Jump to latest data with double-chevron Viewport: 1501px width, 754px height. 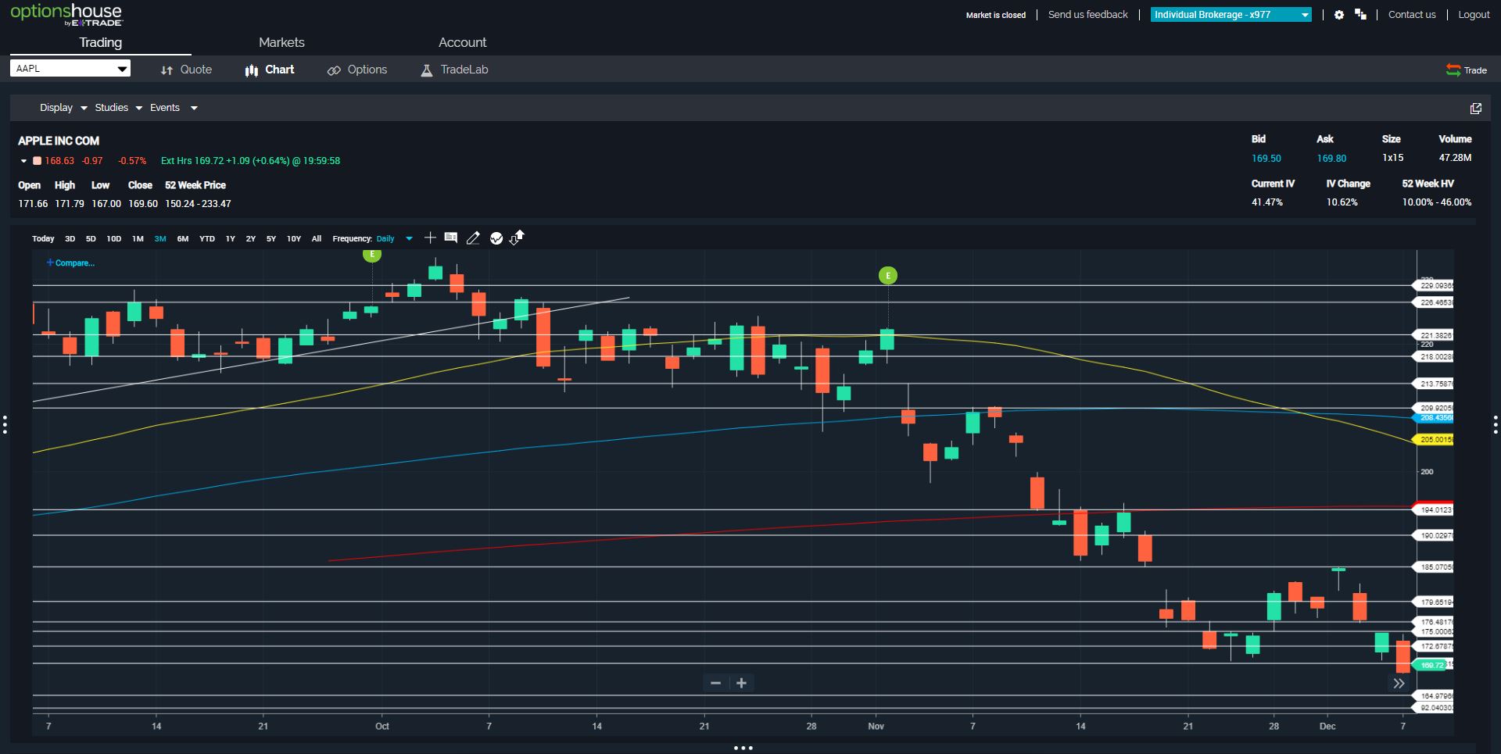click(1399, 684)
